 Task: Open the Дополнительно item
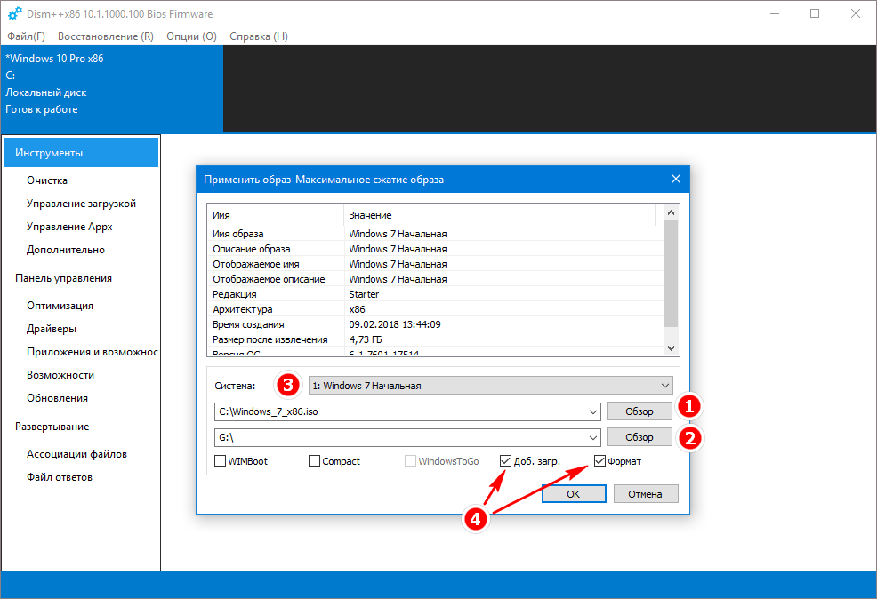pos(66,250)
